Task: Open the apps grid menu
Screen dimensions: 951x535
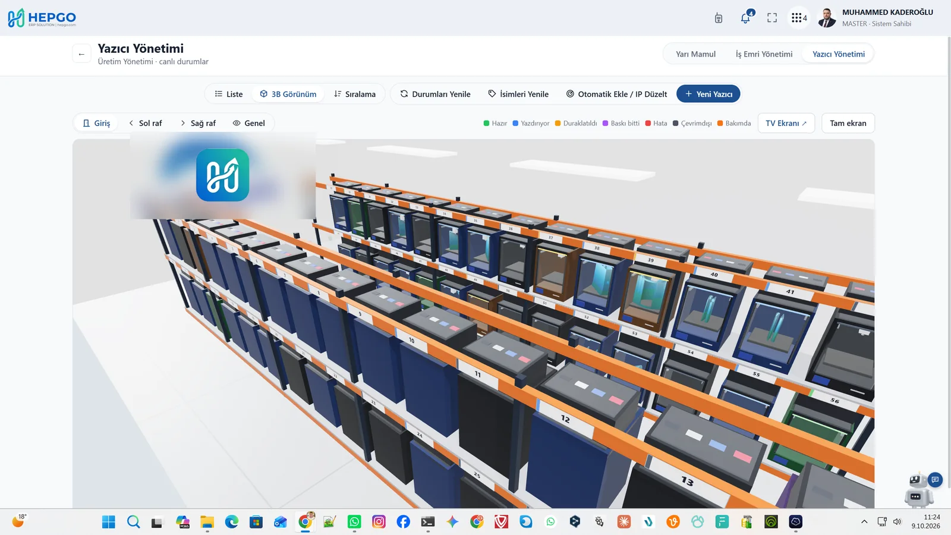Action: (798, 18)
